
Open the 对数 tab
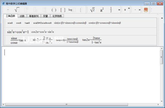click(22, 16)
